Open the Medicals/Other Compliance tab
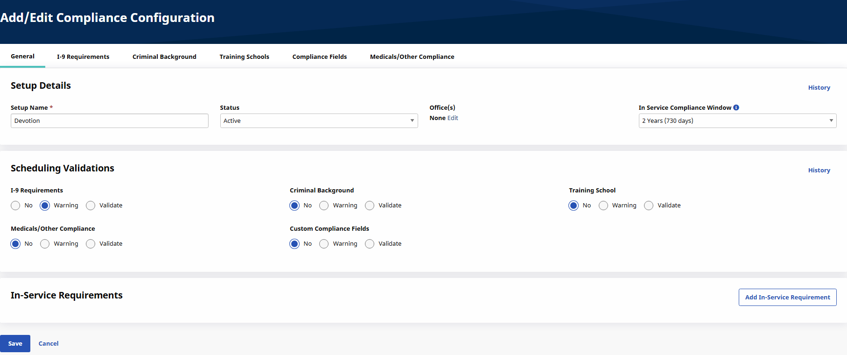This screenshot has height=355, width=847. tap(412, 57)
